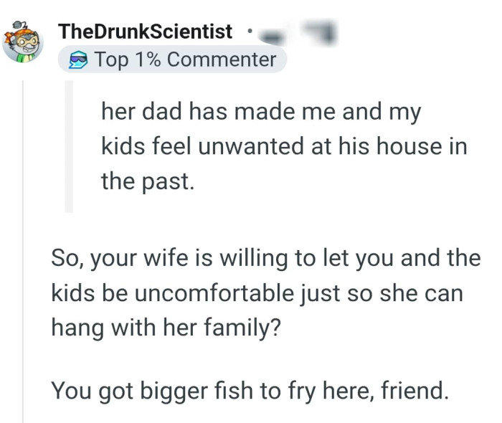Open TheDrunkScientist's user profile link
The height and width of the screenshot is (423, 502).
(146, 32)
